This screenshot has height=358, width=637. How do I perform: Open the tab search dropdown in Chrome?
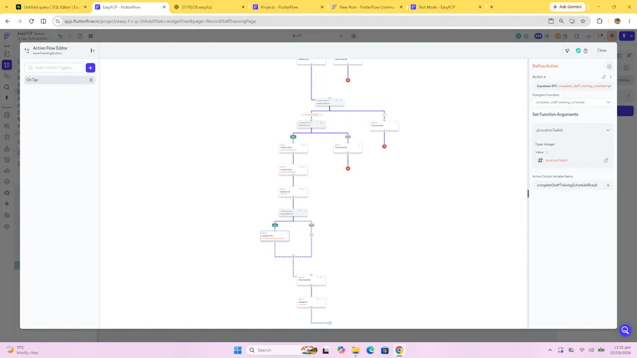point(6,7)
